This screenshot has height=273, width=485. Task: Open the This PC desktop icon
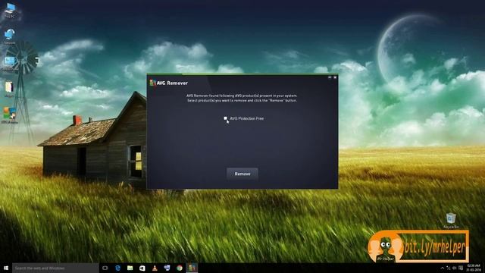pos(10,10)
